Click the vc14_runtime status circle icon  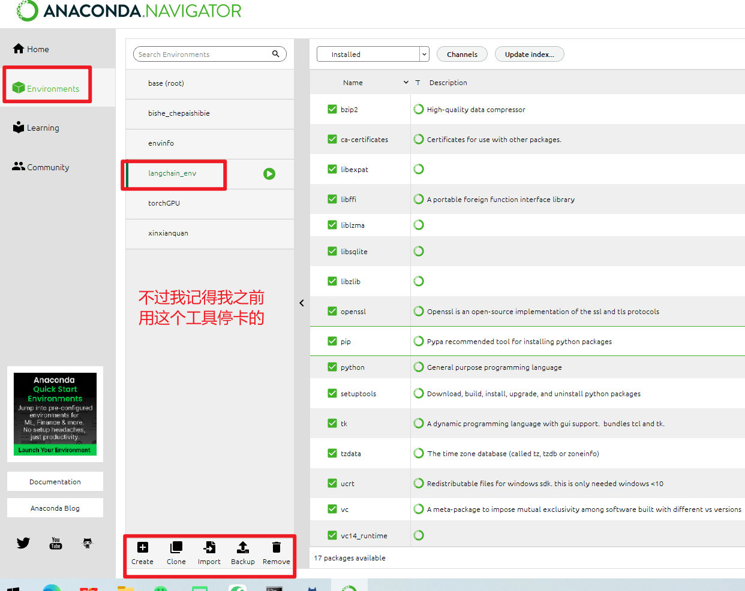419,535
